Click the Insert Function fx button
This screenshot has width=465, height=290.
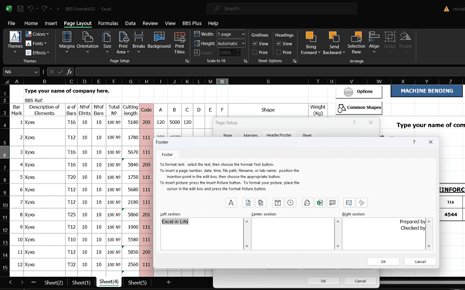point(69,72)
